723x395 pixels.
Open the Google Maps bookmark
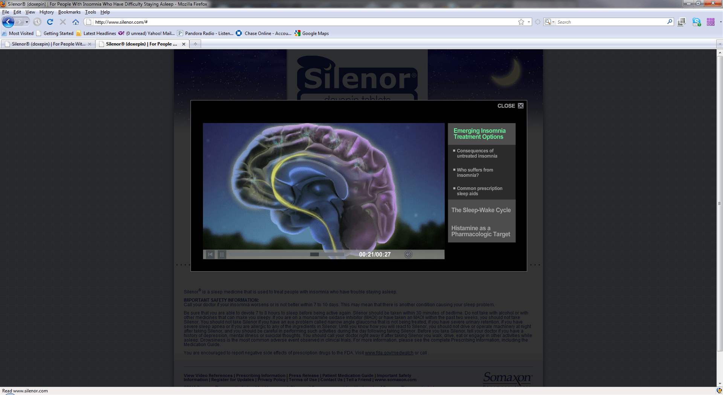click(312, 33)
